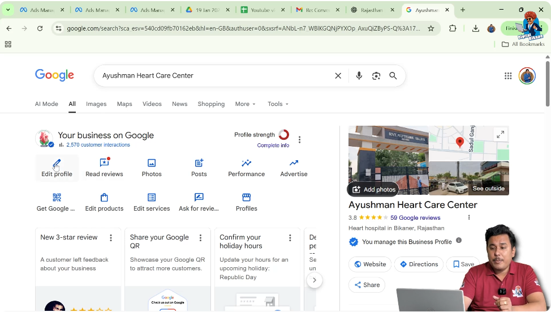Switch to Videos results tab
The image size is (551, 312).
coord(152,104)
